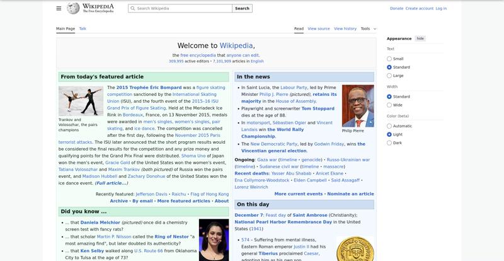This screenshot has width=504, height=261.
Task: Hide the Appearance panel
Action: click(x=420, y=38)
